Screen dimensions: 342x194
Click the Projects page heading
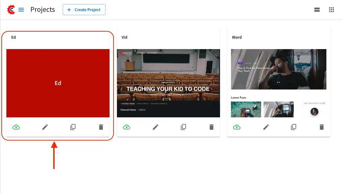tap(42, 9)
